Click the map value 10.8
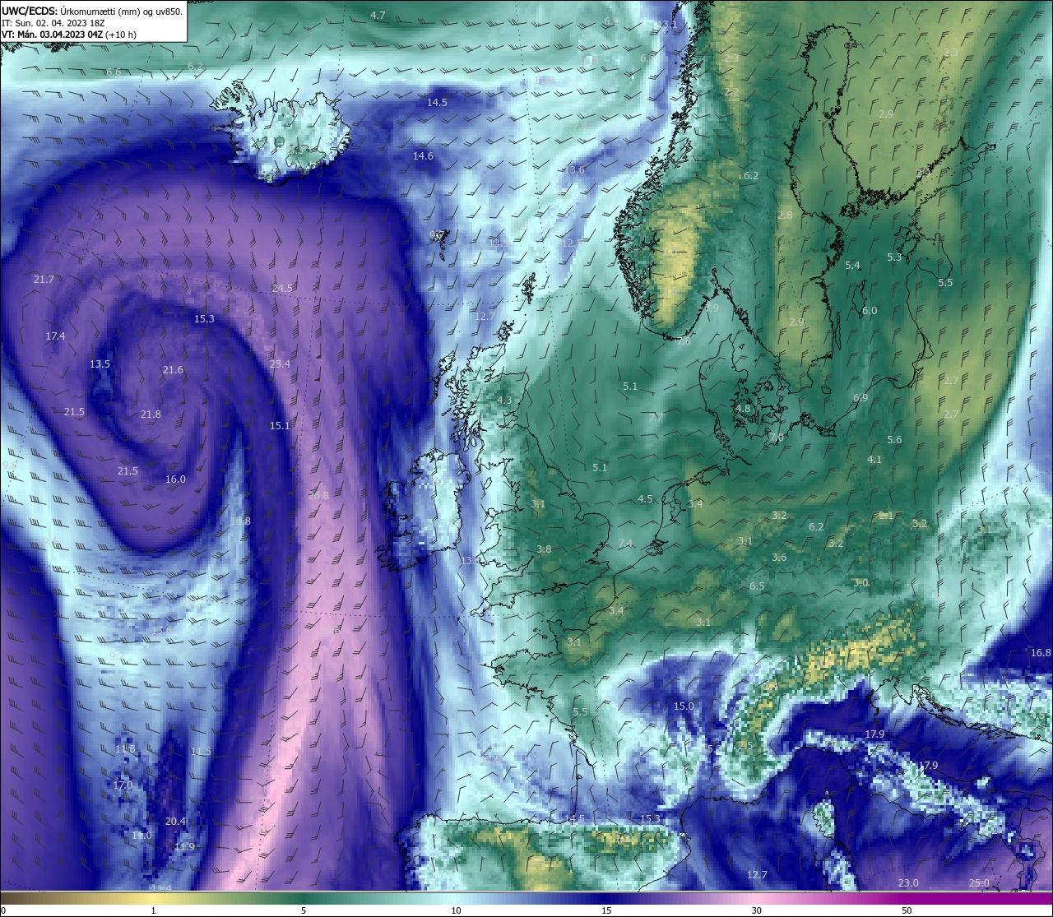Image resolution: width=1053 pixels, height=917 pixels. (240, 521)
